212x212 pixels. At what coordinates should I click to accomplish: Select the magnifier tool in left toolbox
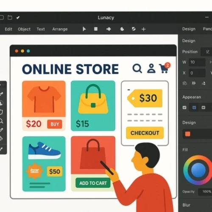click(1, 121)
